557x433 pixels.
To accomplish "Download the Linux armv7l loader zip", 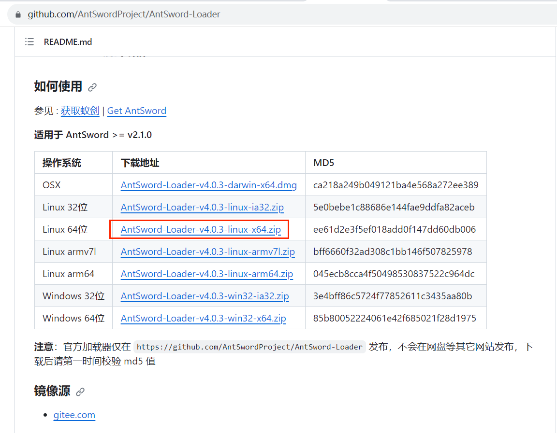I will tap(207, 251).
